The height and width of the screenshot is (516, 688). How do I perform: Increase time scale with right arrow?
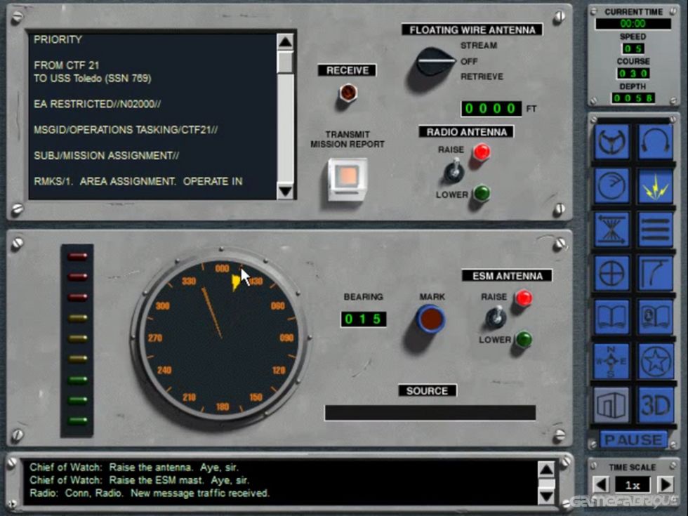(x=666, y=484)
